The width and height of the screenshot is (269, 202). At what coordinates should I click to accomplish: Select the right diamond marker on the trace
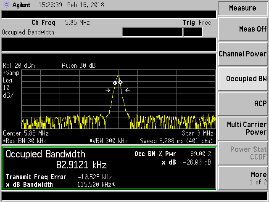click(x=120, y=82)
